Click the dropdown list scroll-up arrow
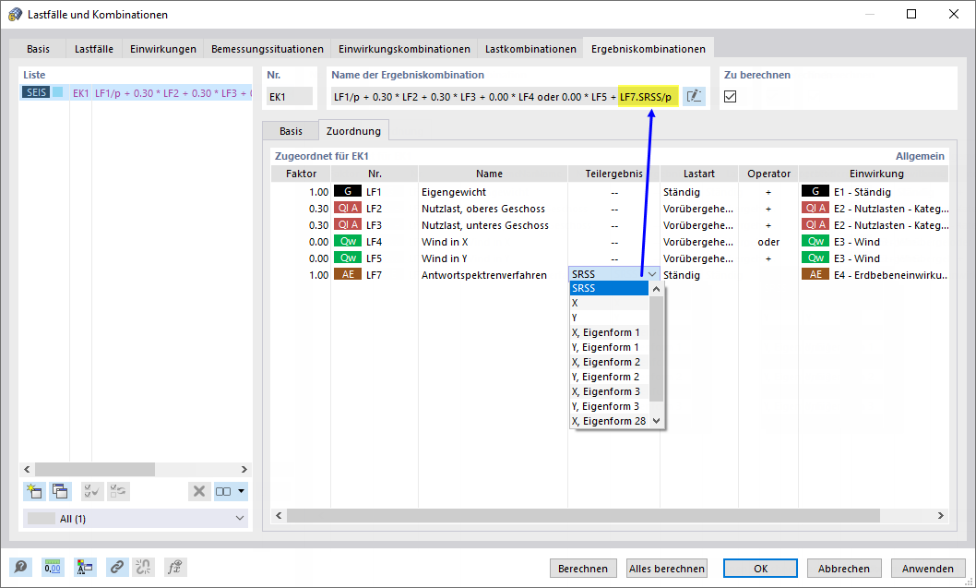 (656, 288)
